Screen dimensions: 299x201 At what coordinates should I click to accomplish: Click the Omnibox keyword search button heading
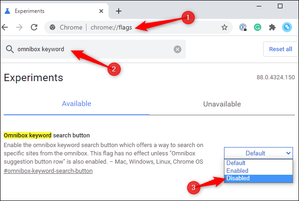tap(47, 135)
